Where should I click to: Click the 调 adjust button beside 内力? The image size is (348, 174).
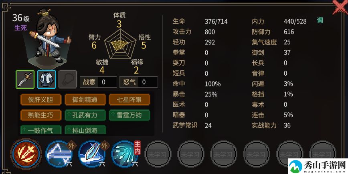[320, 20]
